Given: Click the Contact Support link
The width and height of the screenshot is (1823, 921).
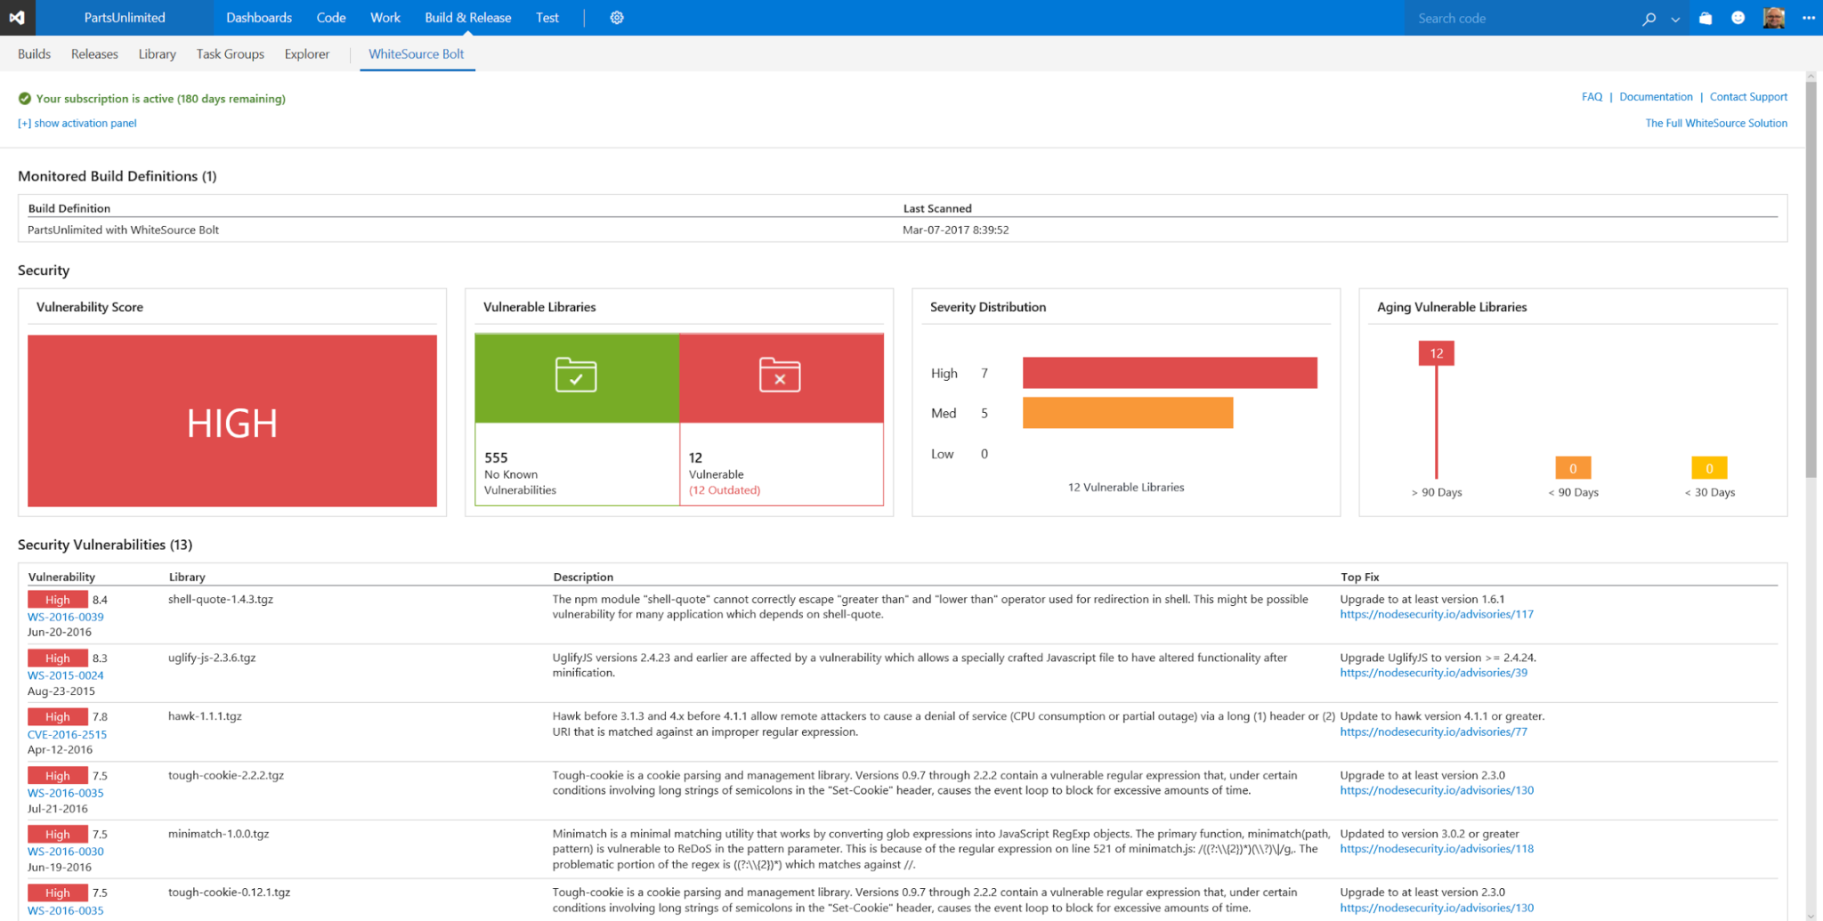Looking at the screenshot, I should (1748, 97).
